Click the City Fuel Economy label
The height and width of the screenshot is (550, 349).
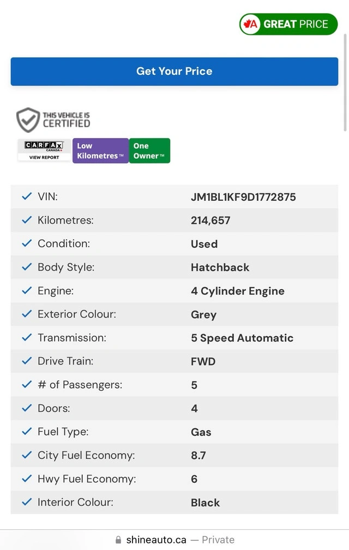coord(86,455)
